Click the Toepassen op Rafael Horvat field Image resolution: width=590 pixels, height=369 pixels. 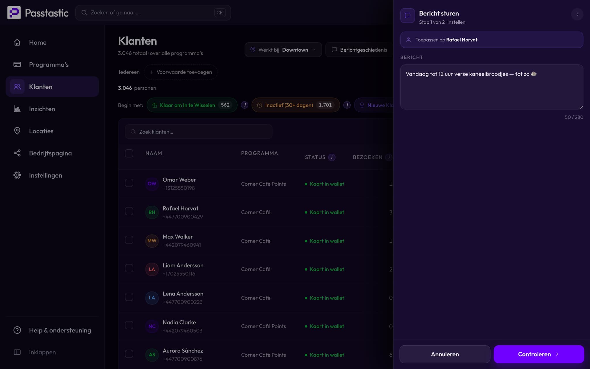point(491,40)
